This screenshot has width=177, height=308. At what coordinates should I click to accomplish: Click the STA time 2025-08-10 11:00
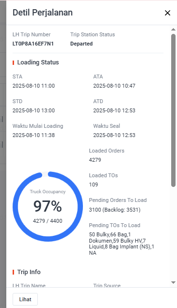[x=33, y=86]
